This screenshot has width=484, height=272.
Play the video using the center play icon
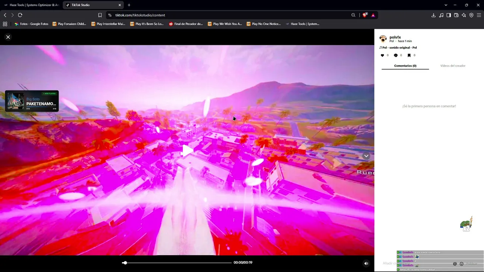(187, 150)
